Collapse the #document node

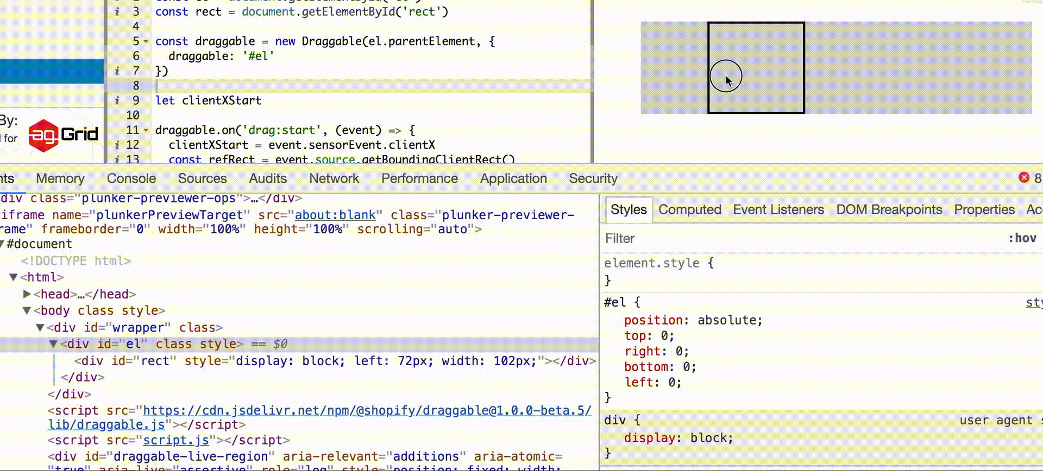(x=2, y=244)
